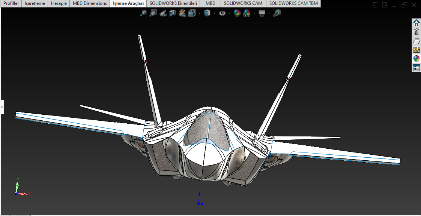The width and height of the screenshot is (421, 216).
Task: Open the Appearances color ball task pane tab
Action: pos(416,59)
